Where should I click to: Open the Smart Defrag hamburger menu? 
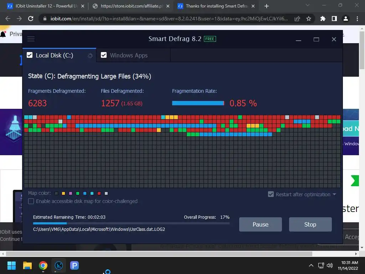[x=31, y=39]
